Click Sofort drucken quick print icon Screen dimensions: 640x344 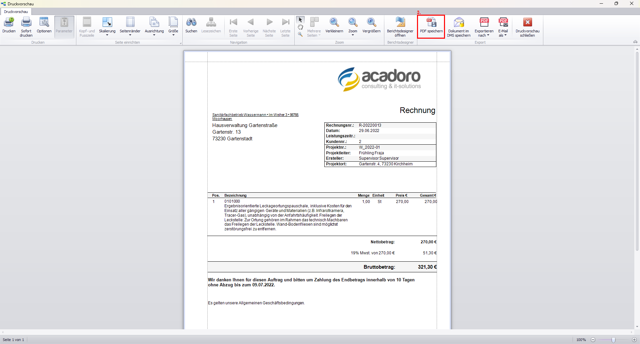tap(26, 23)
